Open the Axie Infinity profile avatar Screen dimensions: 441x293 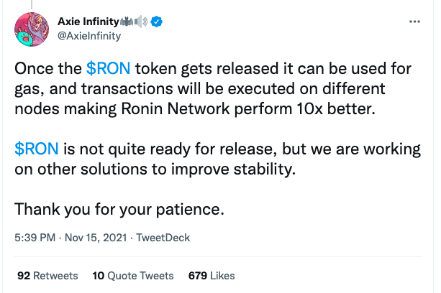[x=32, y=29]
